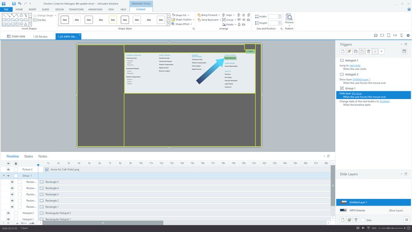Click the 'Disabled' state link in triggers
The image size is (412, 232).
click(x=384, y=101)
